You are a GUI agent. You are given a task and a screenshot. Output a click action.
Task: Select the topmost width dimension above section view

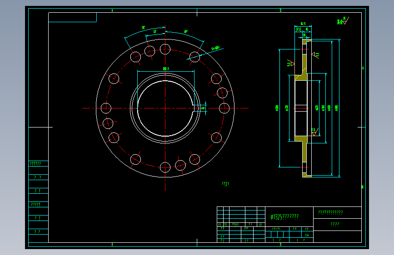tap(303, 24)
